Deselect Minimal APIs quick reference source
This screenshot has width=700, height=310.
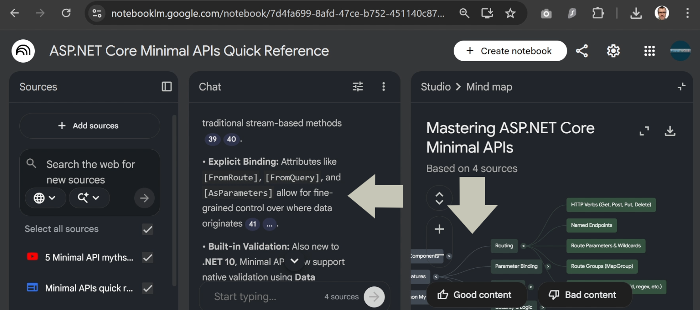(148, 288)
